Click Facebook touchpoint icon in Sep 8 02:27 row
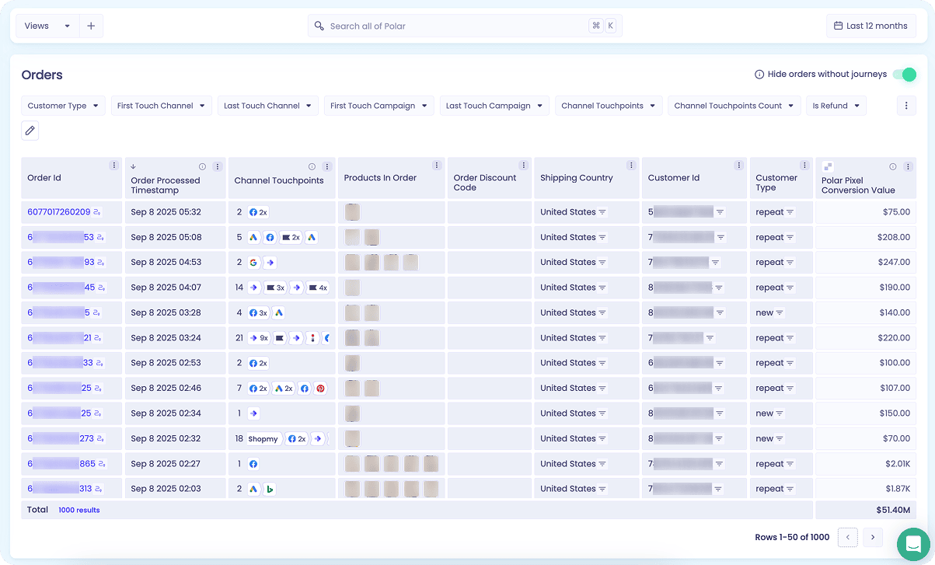935x565 pixels. [253, 464]
